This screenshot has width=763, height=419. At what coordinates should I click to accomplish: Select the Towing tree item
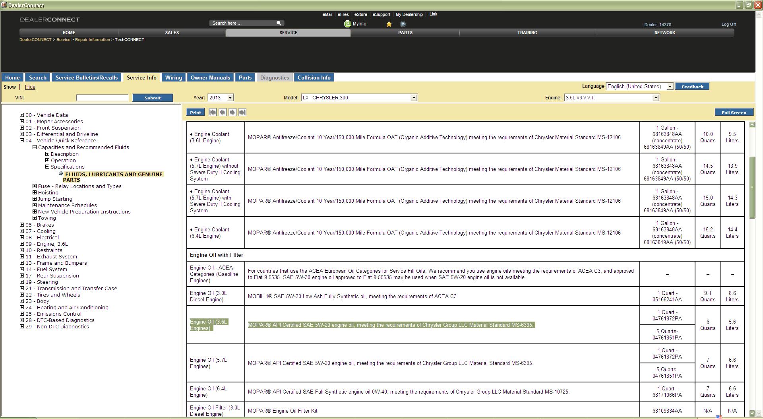(47, 218)
